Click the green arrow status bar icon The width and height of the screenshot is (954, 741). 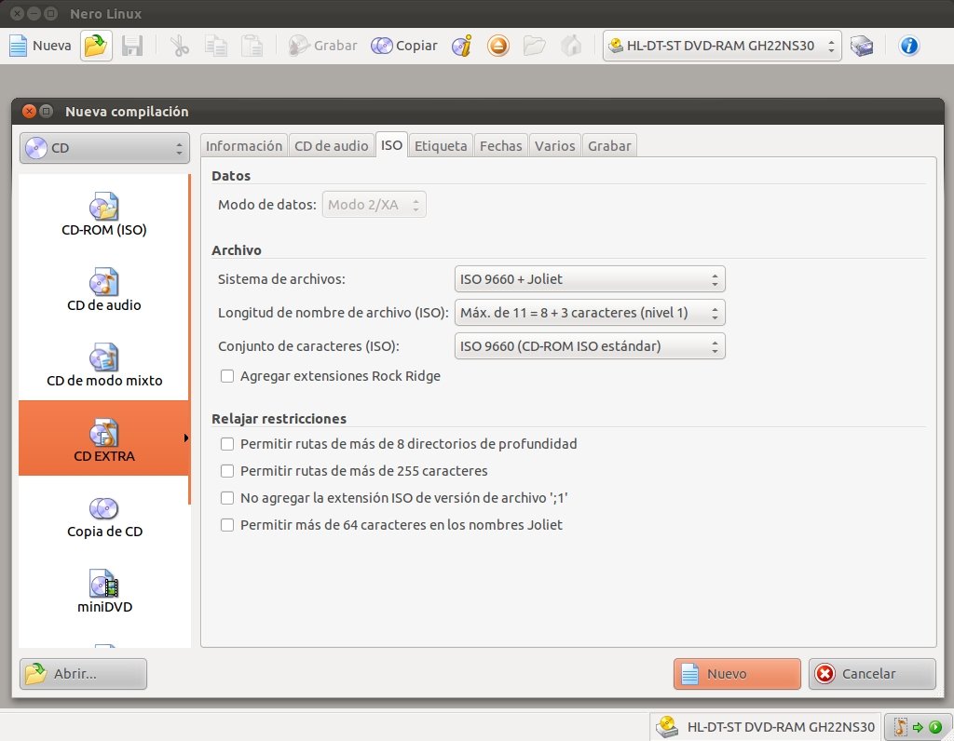(x=918, y=727)
